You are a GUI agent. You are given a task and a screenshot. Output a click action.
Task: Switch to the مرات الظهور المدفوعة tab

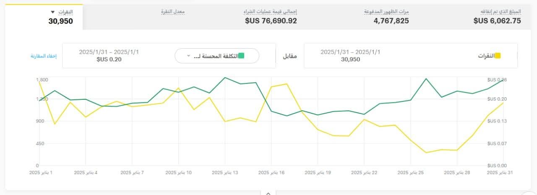pyautogui.click(x=386, y=16)
